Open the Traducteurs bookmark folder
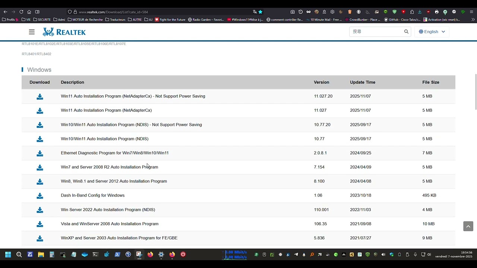This screenshot has width=477, height=268. click(116, 20)
